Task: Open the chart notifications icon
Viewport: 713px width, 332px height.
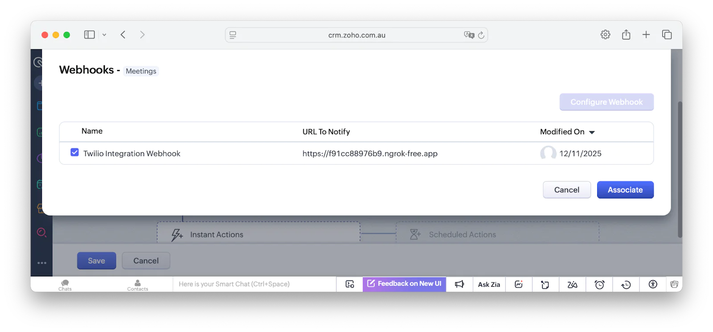Action: tap(519, 284)
